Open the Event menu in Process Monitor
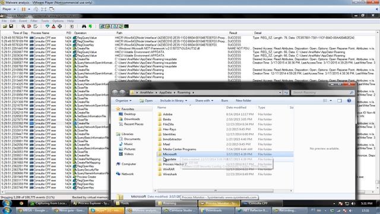Viewport: 380px width, 214px height. coord(23,21)
